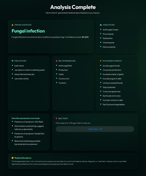Click 'Skin irritation and itching' explanation
This screenshot has height=176, width=146.
coord(29,128)
